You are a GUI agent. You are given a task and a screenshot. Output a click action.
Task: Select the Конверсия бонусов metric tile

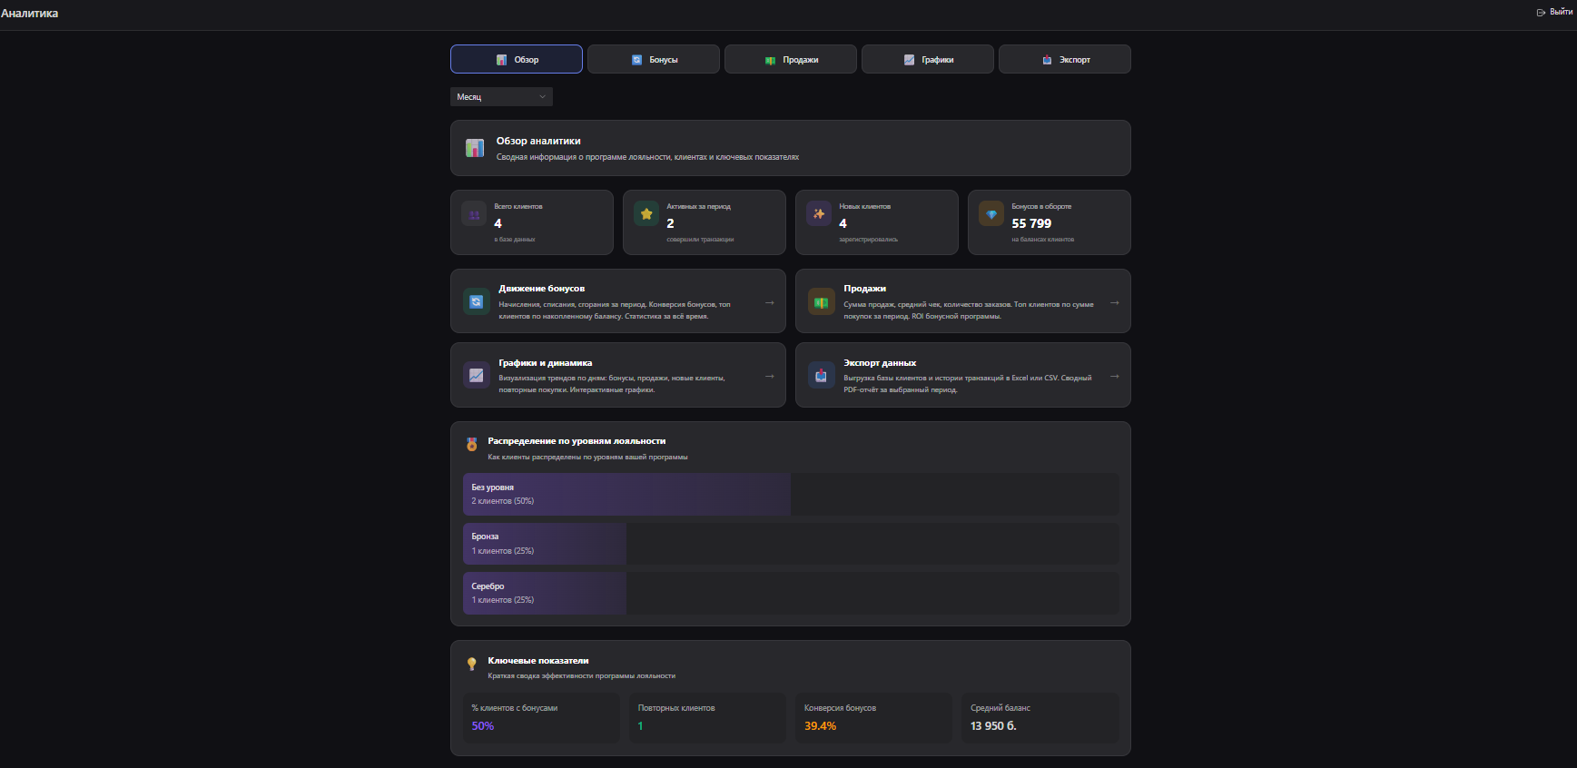pyautogui.click(x=873, y=718)
